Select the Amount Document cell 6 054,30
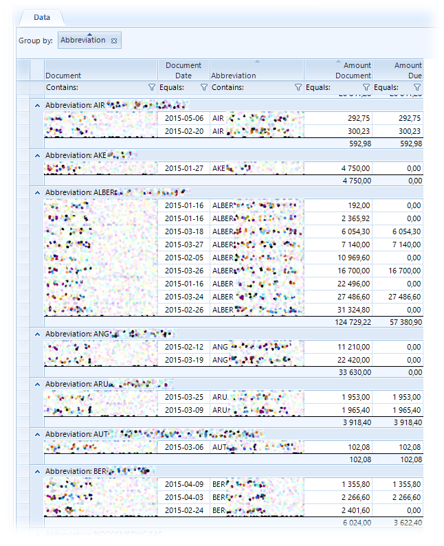 click(x=338, y=231)
